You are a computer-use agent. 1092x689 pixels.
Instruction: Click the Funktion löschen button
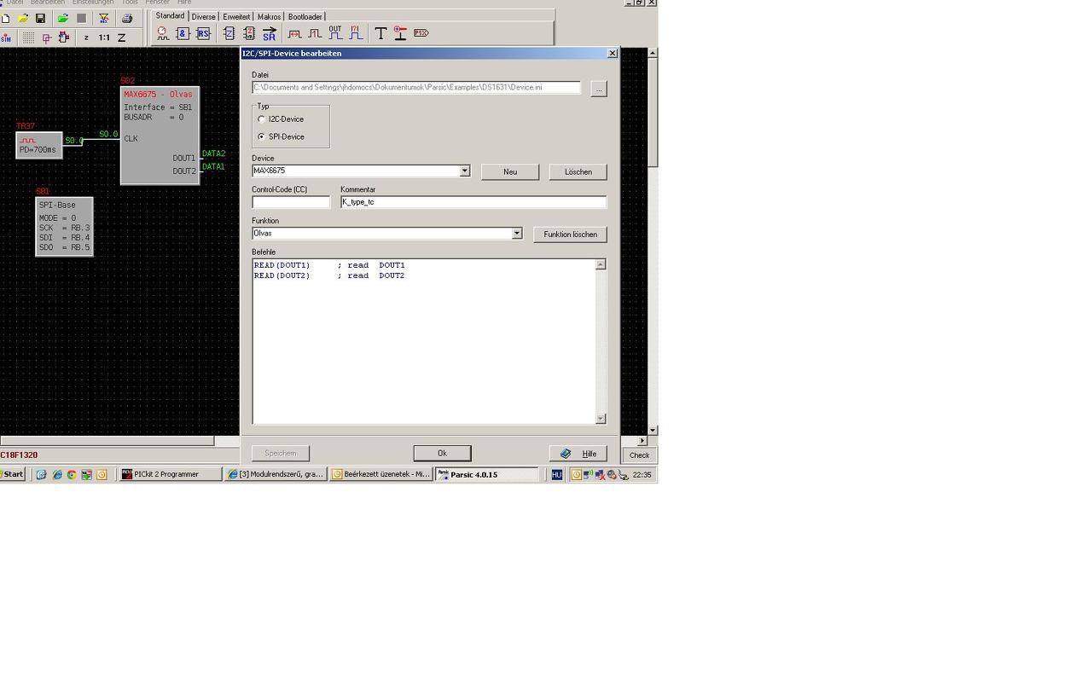pyautogui.click(x=570, y=234)
